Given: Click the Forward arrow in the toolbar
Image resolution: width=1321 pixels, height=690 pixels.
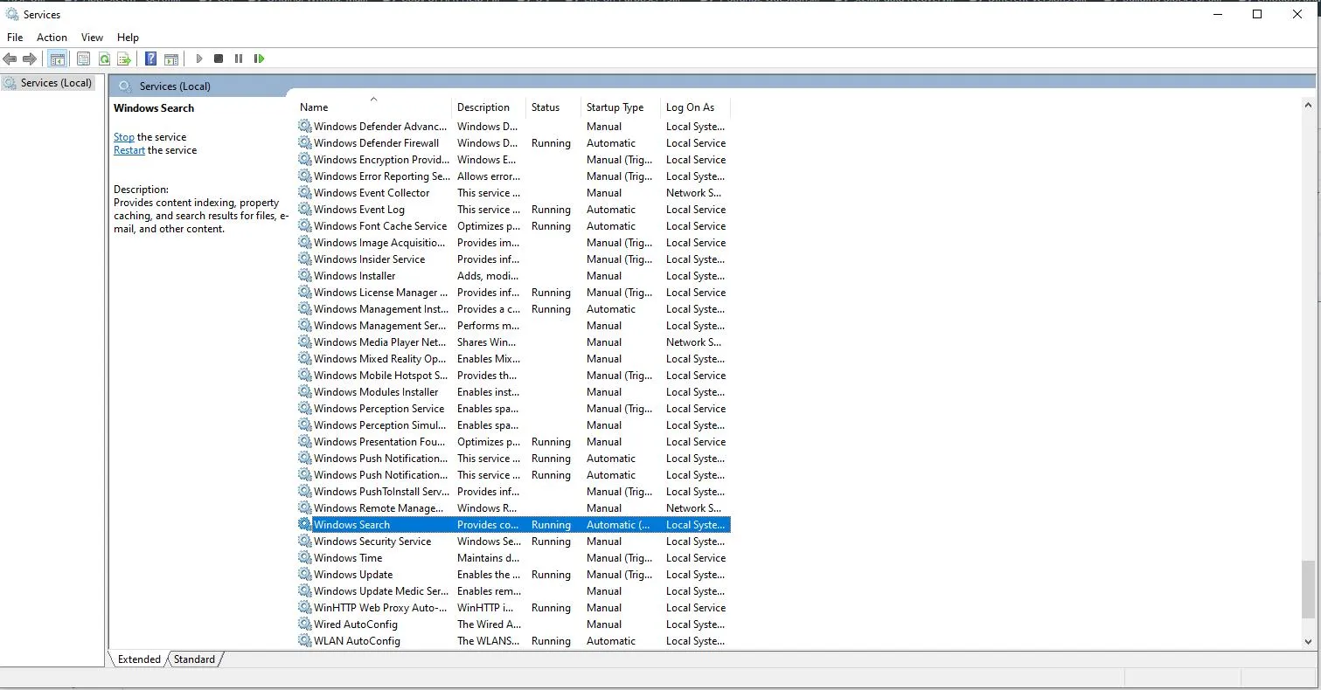Looking at the screenshot, I should tap(30, 59).
